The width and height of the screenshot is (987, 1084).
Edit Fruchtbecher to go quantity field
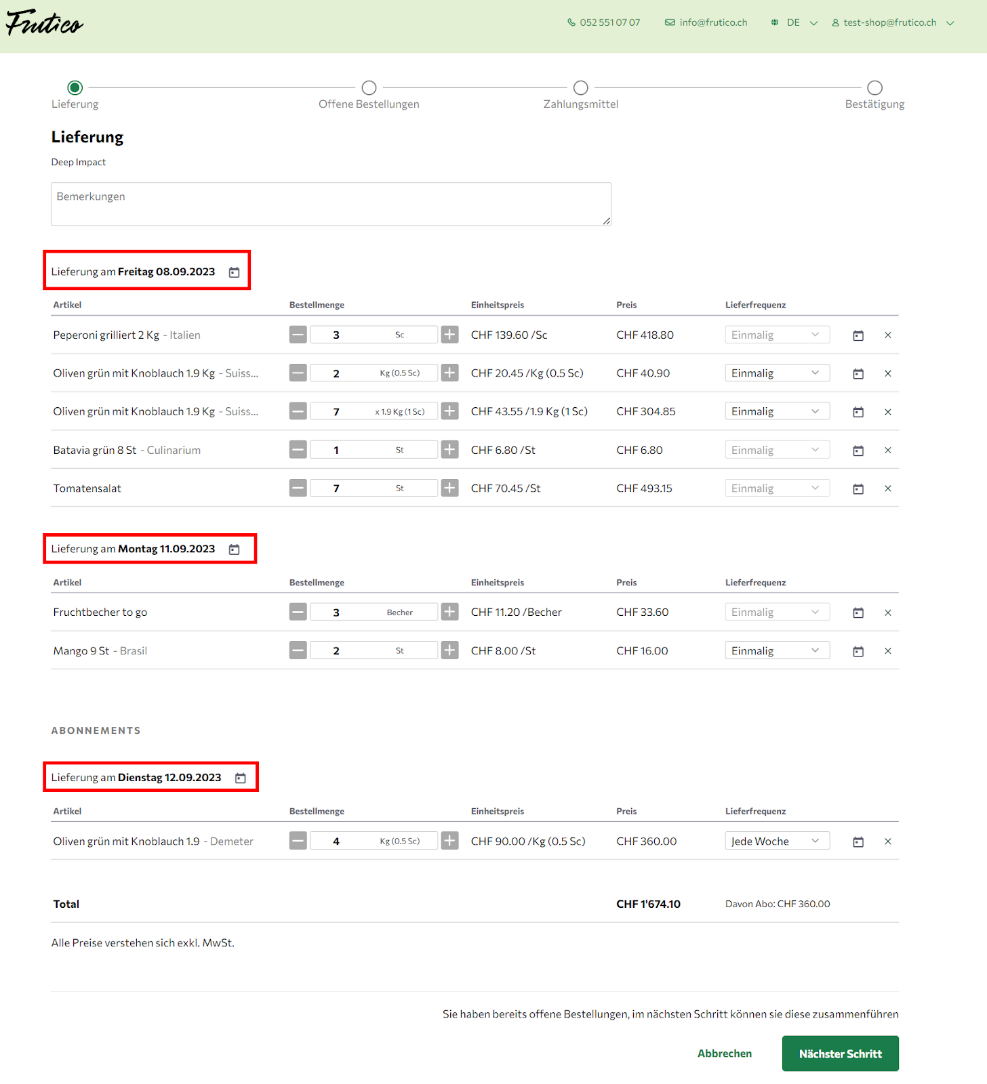(x=374, y=612)
